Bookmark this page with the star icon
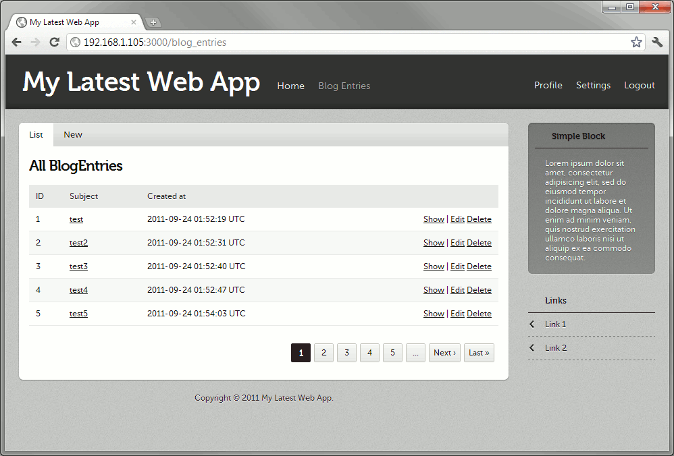The height and width of the screenshot is (456, 674). 636,42
